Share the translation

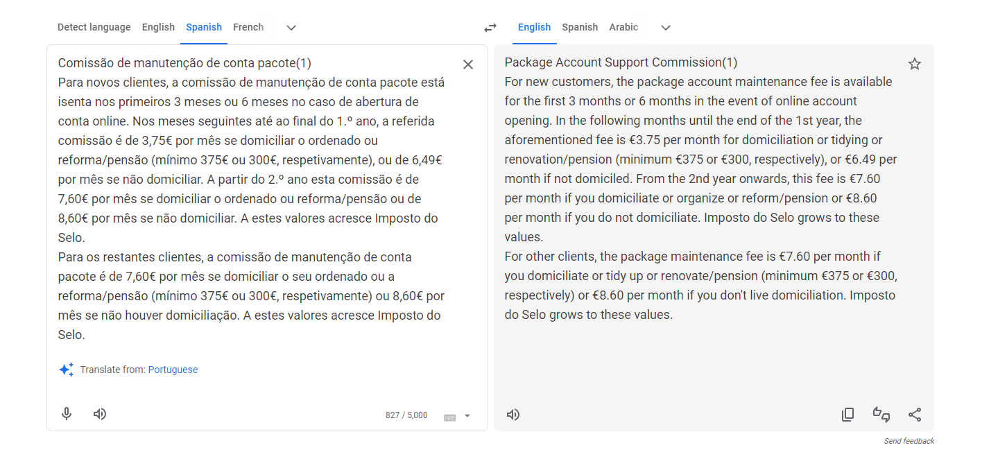tap(915, 415)
